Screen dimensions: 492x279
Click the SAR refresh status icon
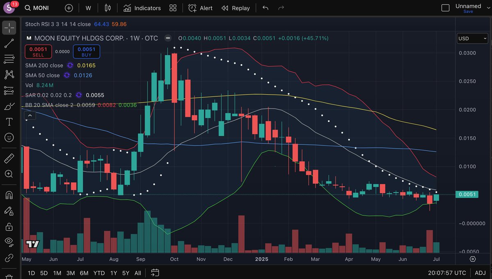pos(79,95)
